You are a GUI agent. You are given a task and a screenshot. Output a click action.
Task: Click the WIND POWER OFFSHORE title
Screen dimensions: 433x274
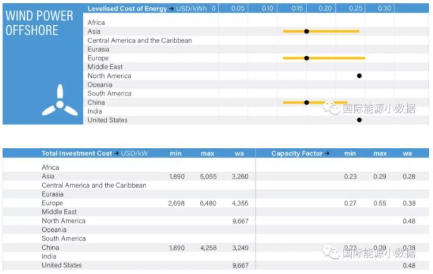(32, 23)
